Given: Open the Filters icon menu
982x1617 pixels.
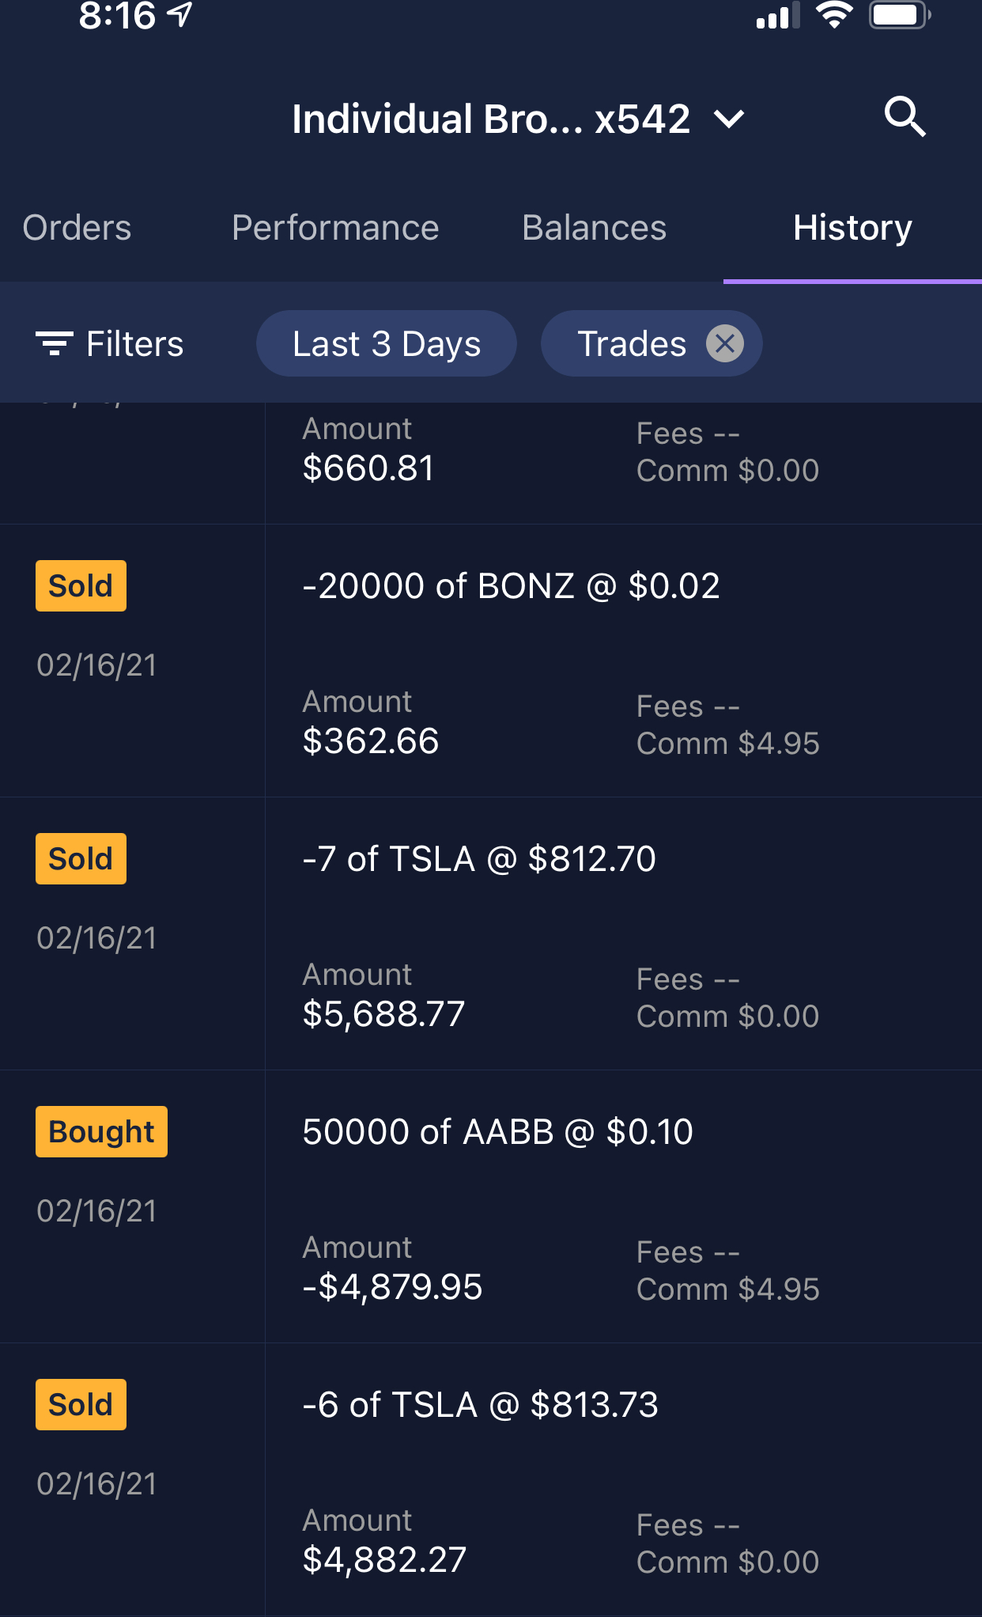Looking at the screenshot, I should coord(55,343).
